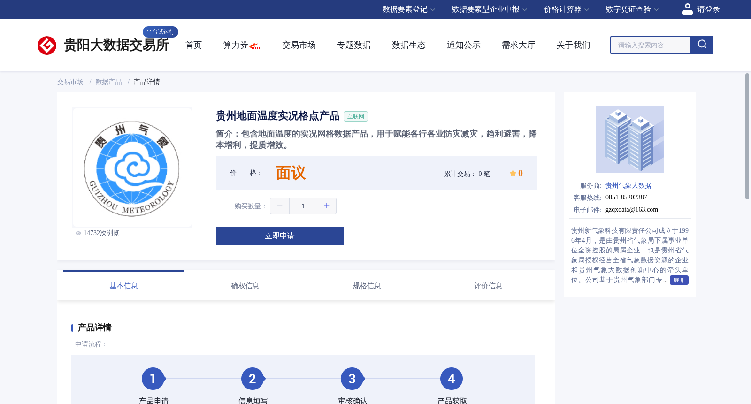The image size is (751, 404).
Task: Click the purchase quantity input field
Action: [303, 206]
